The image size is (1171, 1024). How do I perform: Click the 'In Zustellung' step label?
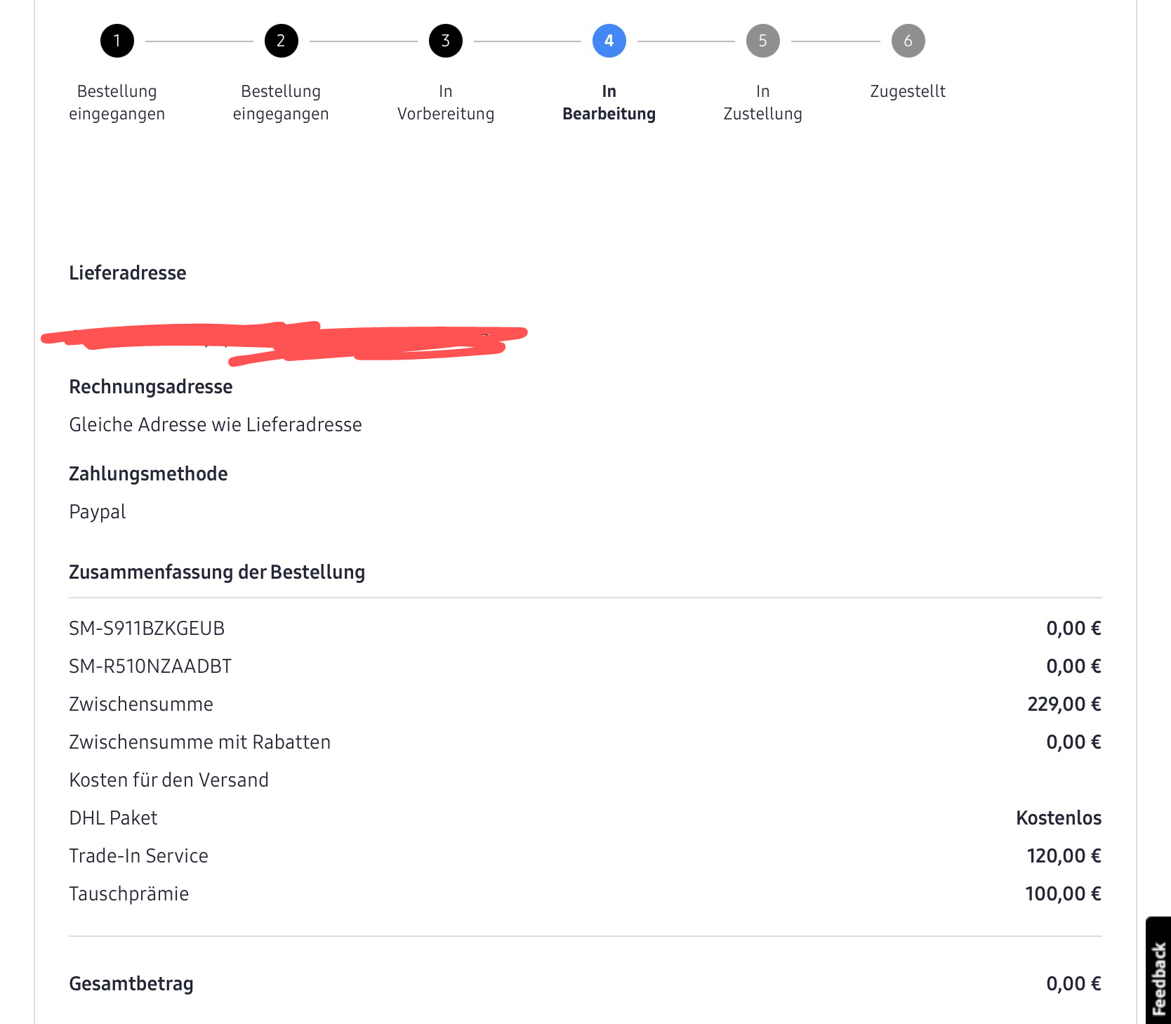pyautogui.click(x=762, y=103)
